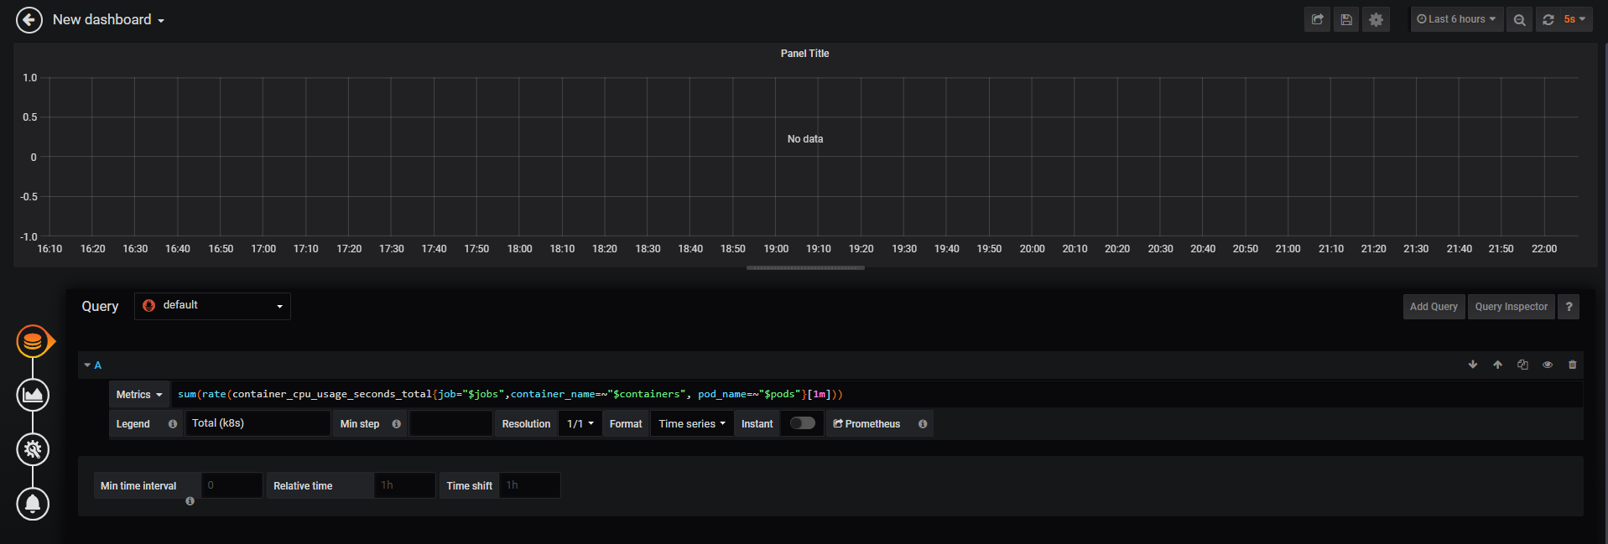Screen dimensions: 1608x544
Task: Open the Alert bell tab in sidebar
Action: 33,504
